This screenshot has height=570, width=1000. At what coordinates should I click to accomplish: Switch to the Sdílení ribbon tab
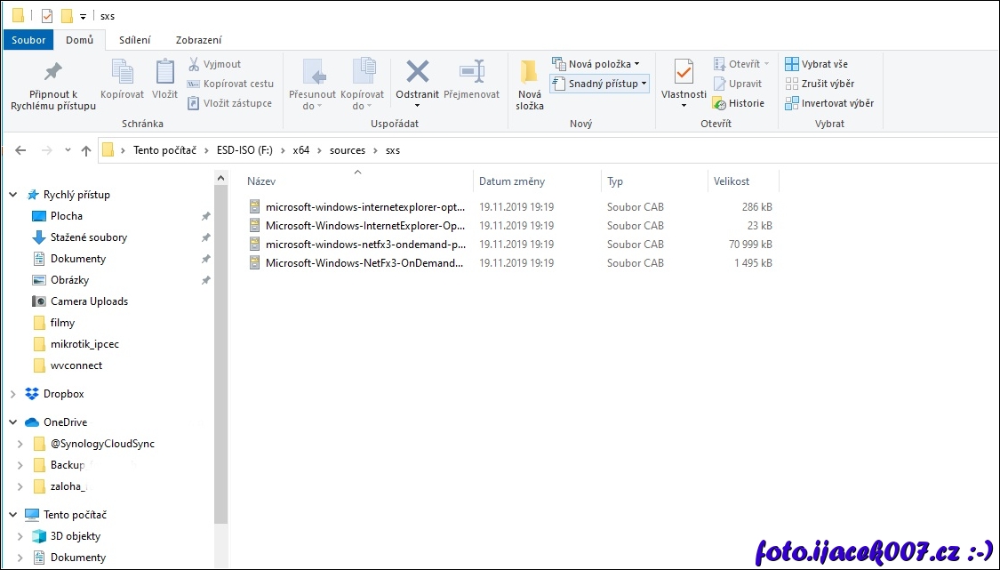point(134,40)
